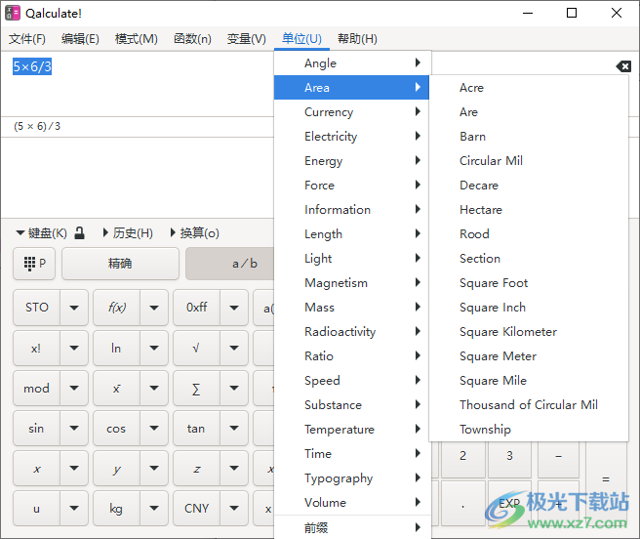Toggle exact mode (精确) button

click(x=120, y=264)
